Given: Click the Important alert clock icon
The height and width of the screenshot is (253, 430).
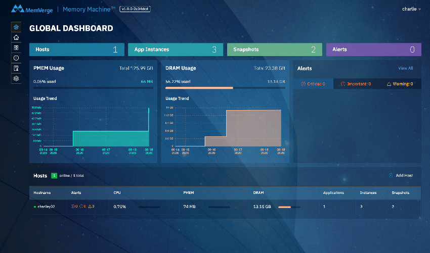Looking at the screenshot, I should point(343,84).
